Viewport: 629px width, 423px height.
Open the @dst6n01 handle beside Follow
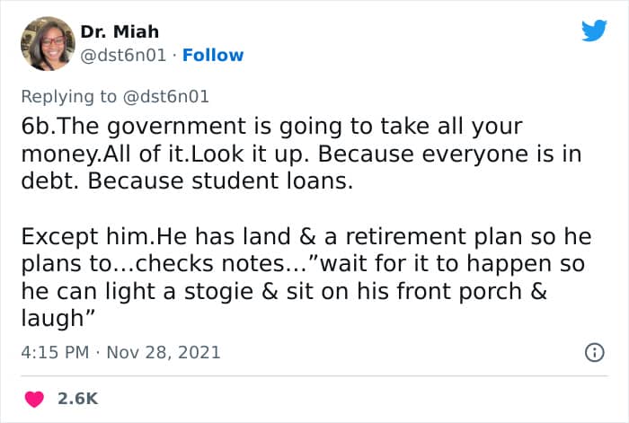pyautogui.click(x=123, y=55)
